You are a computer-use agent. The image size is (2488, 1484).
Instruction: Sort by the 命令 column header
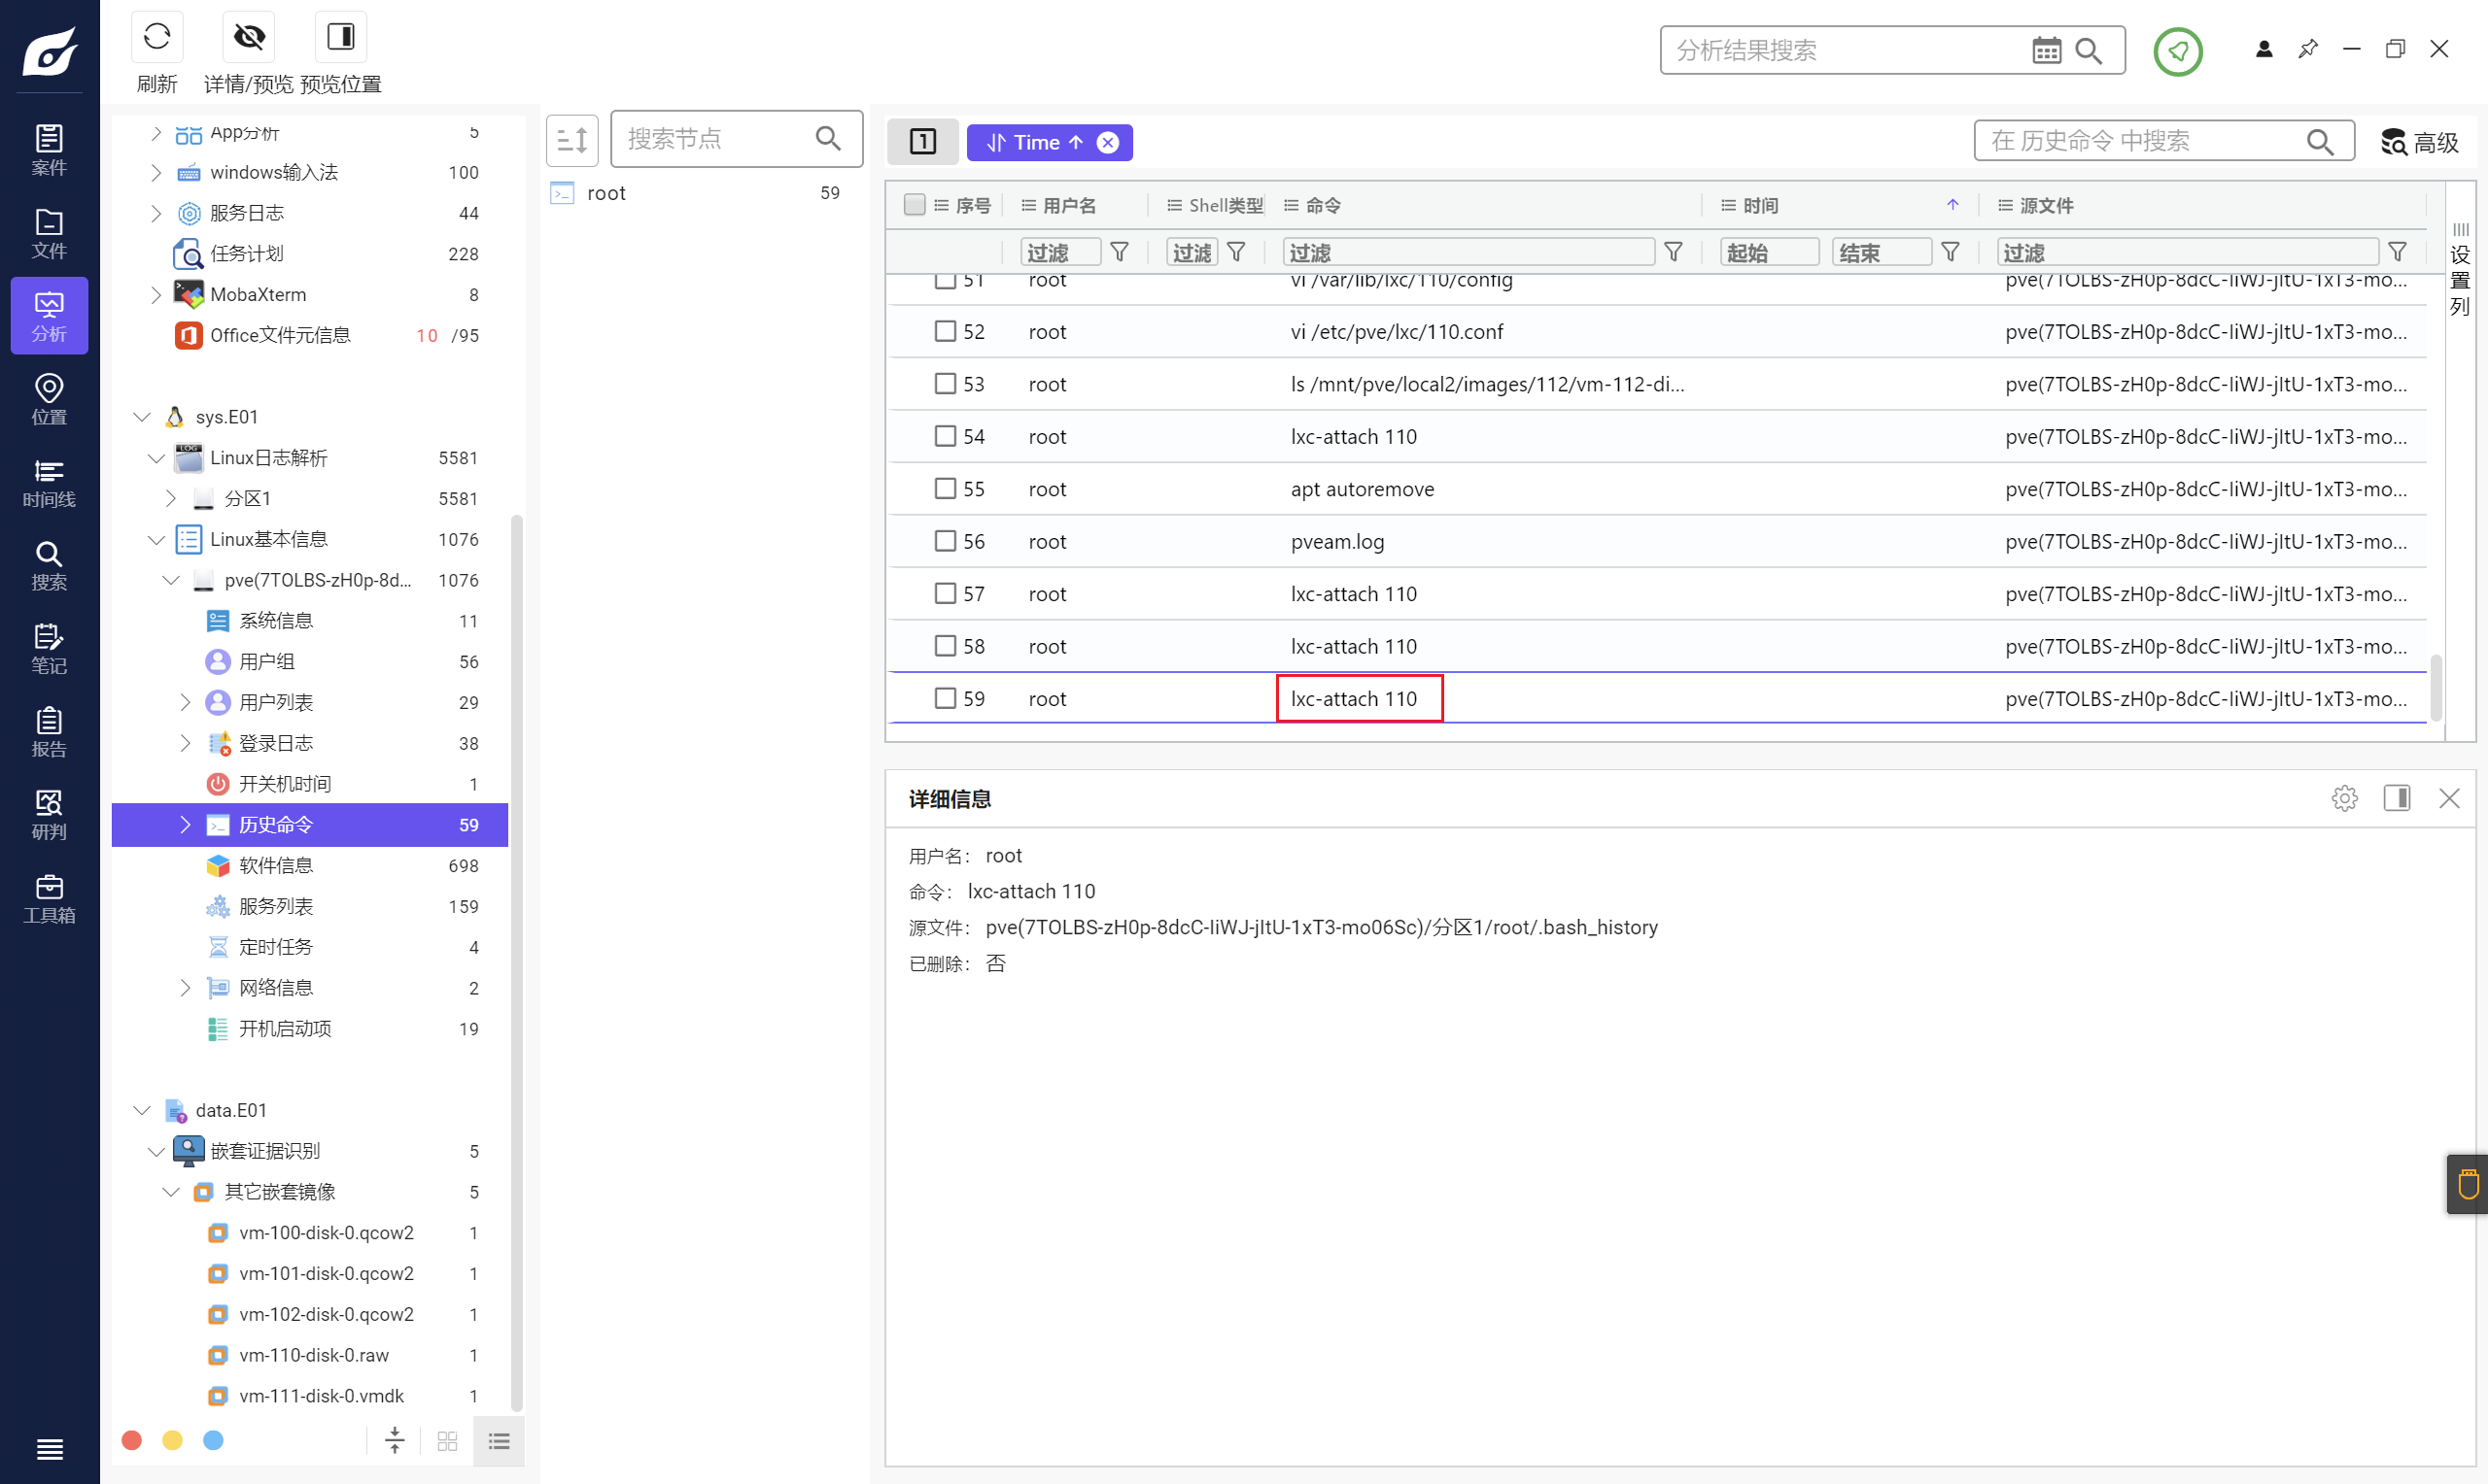point(1323,205)
